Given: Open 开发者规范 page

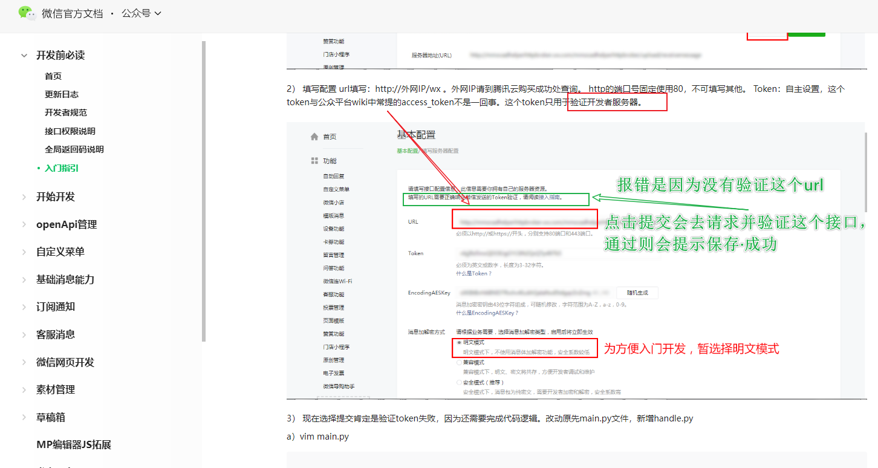Looking at the screenshot, I should pyautogui.click(x=66, y=112).
